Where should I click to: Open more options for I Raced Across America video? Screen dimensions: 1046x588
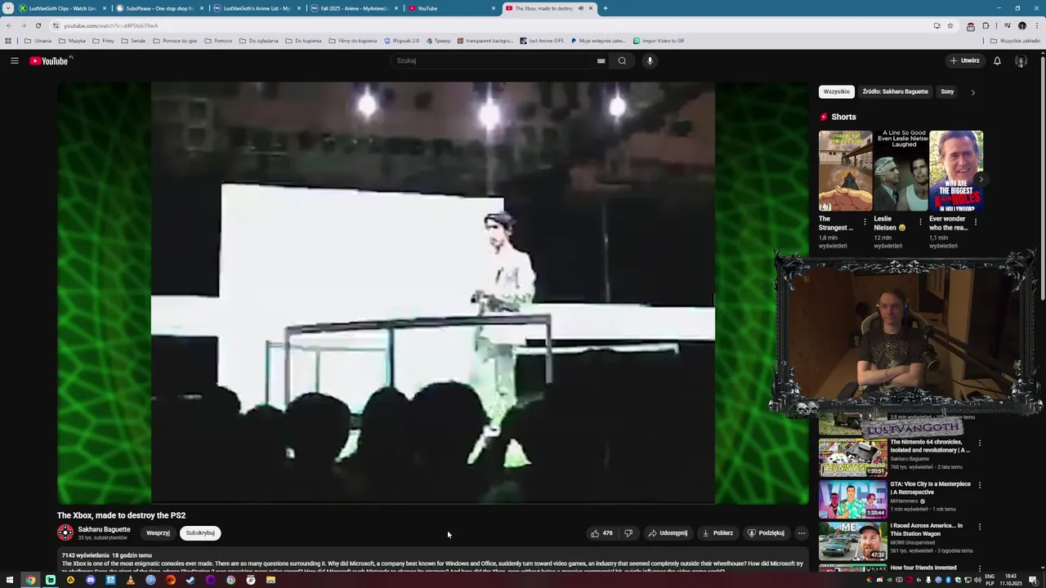979,527
